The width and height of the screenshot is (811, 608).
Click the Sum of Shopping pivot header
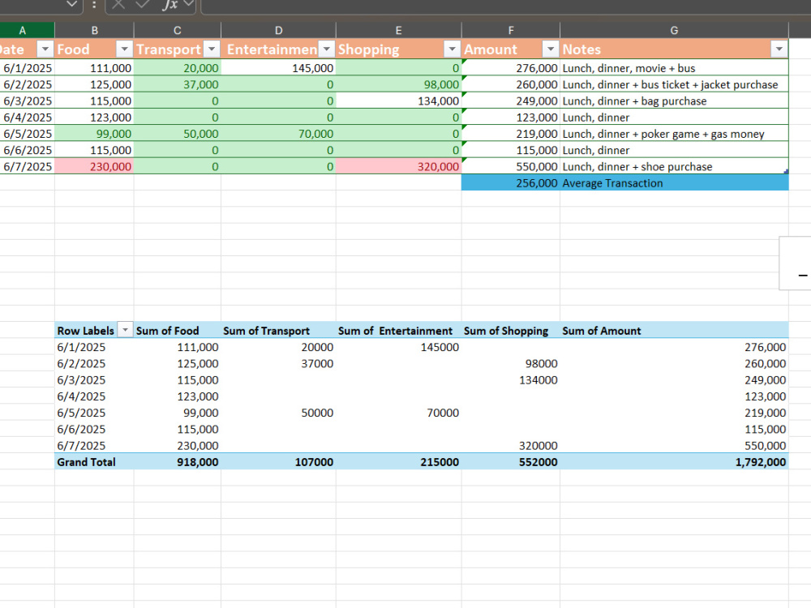tap(510, 331)
